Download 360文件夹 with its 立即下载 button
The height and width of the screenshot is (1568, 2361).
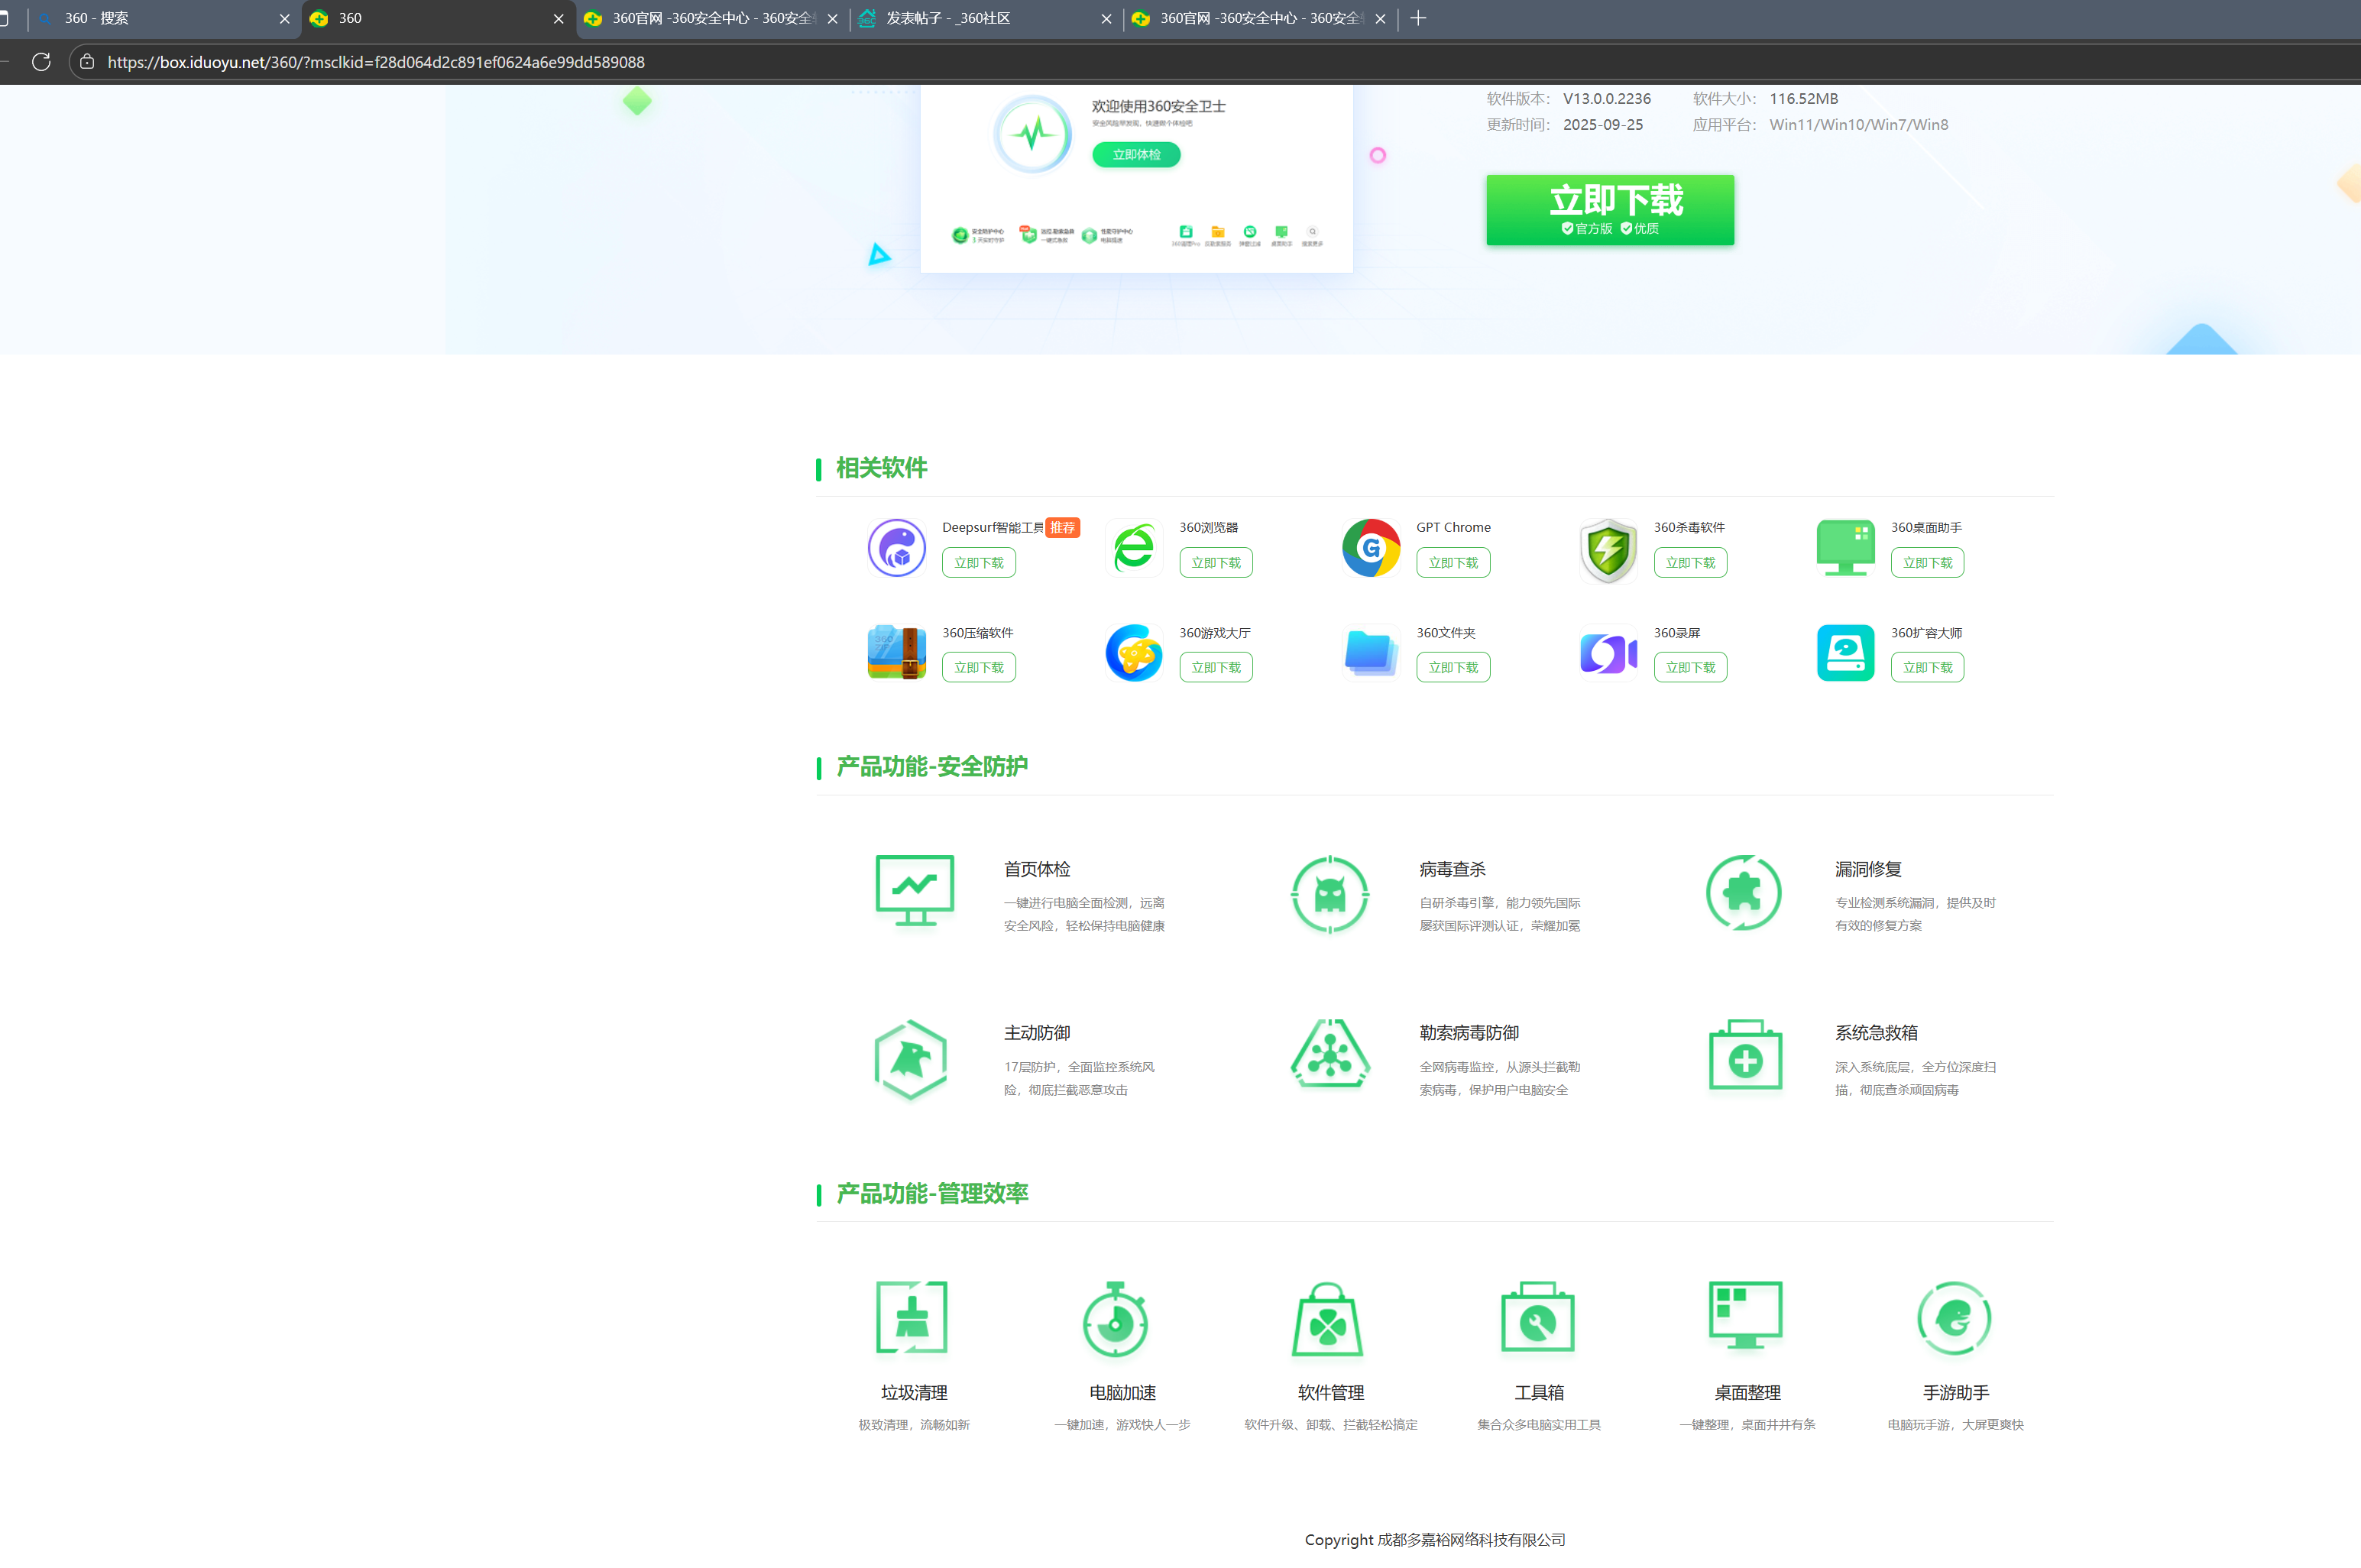click(1452, 667)
